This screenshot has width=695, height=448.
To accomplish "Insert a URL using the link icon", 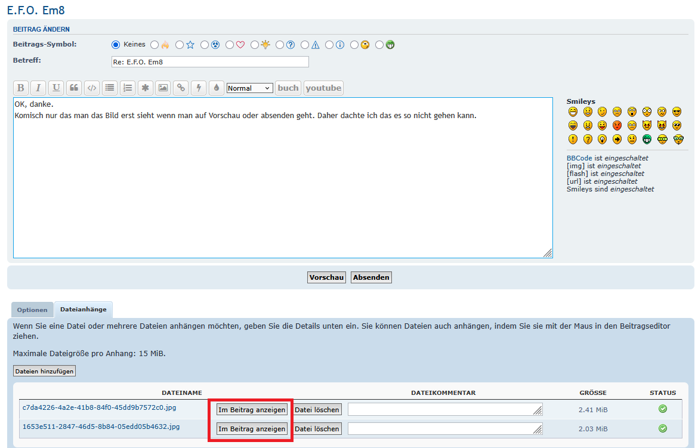I will click(181, 88).
